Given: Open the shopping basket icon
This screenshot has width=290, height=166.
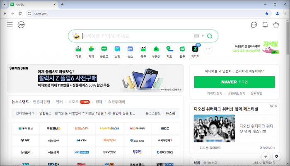Looking at the screenshot, I should point(276,25).
